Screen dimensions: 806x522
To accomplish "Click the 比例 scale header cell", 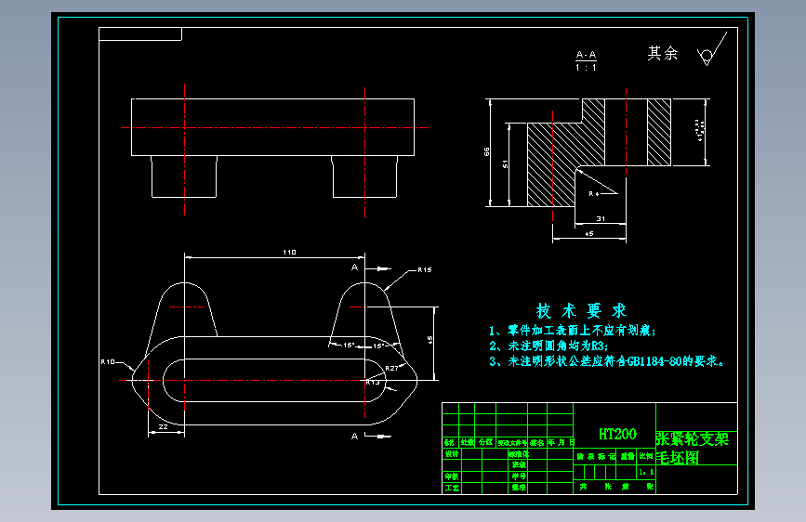I will pos(646,456).
